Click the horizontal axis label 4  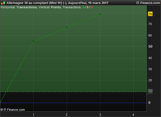(x=133, y=115)
